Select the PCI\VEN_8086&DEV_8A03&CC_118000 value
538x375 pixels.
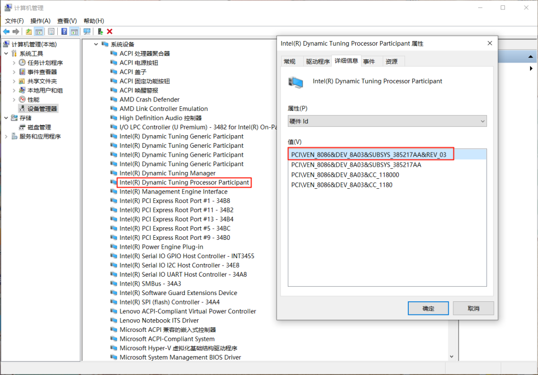pyautogui.click(x=345, y=175)
